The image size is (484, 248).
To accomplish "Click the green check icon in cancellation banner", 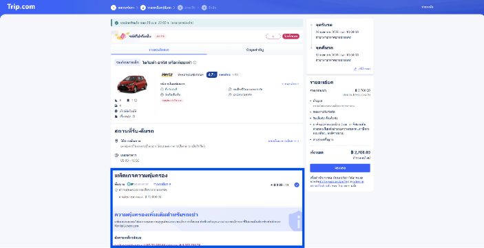I will coord(116,23).
